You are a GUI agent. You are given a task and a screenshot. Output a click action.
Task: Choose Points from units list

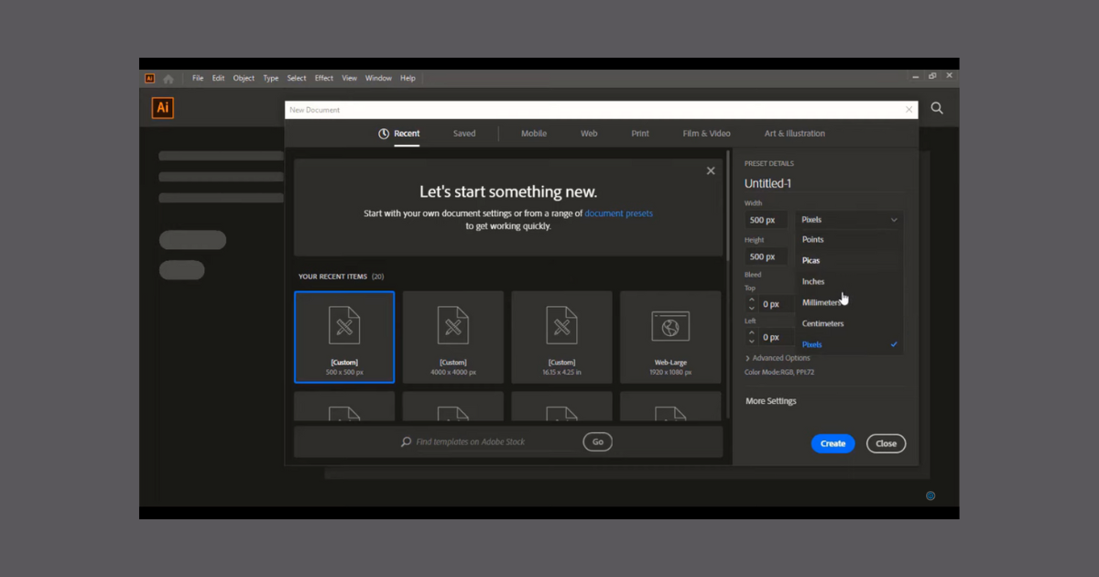849,240
